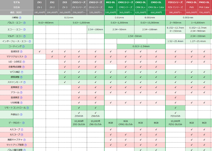Choose the ZX5シリーズ column header
The height and width of the screenshot is (151, 212).
pos(79,2)
